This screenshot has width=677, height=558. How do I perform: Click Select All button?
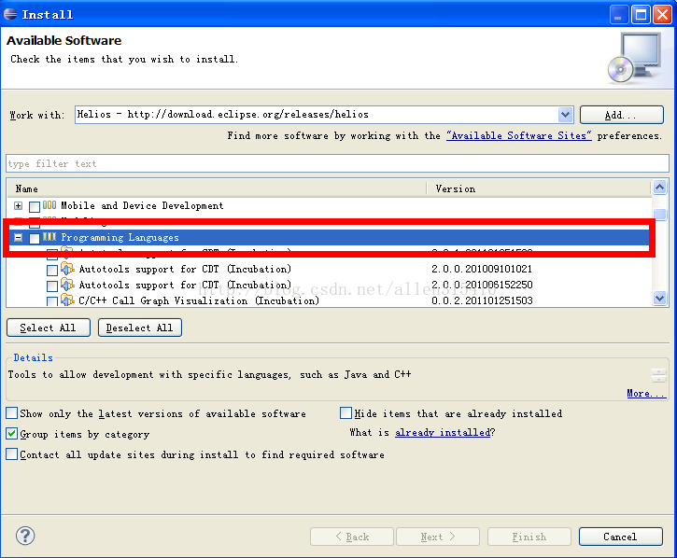[x=49, y=328]
